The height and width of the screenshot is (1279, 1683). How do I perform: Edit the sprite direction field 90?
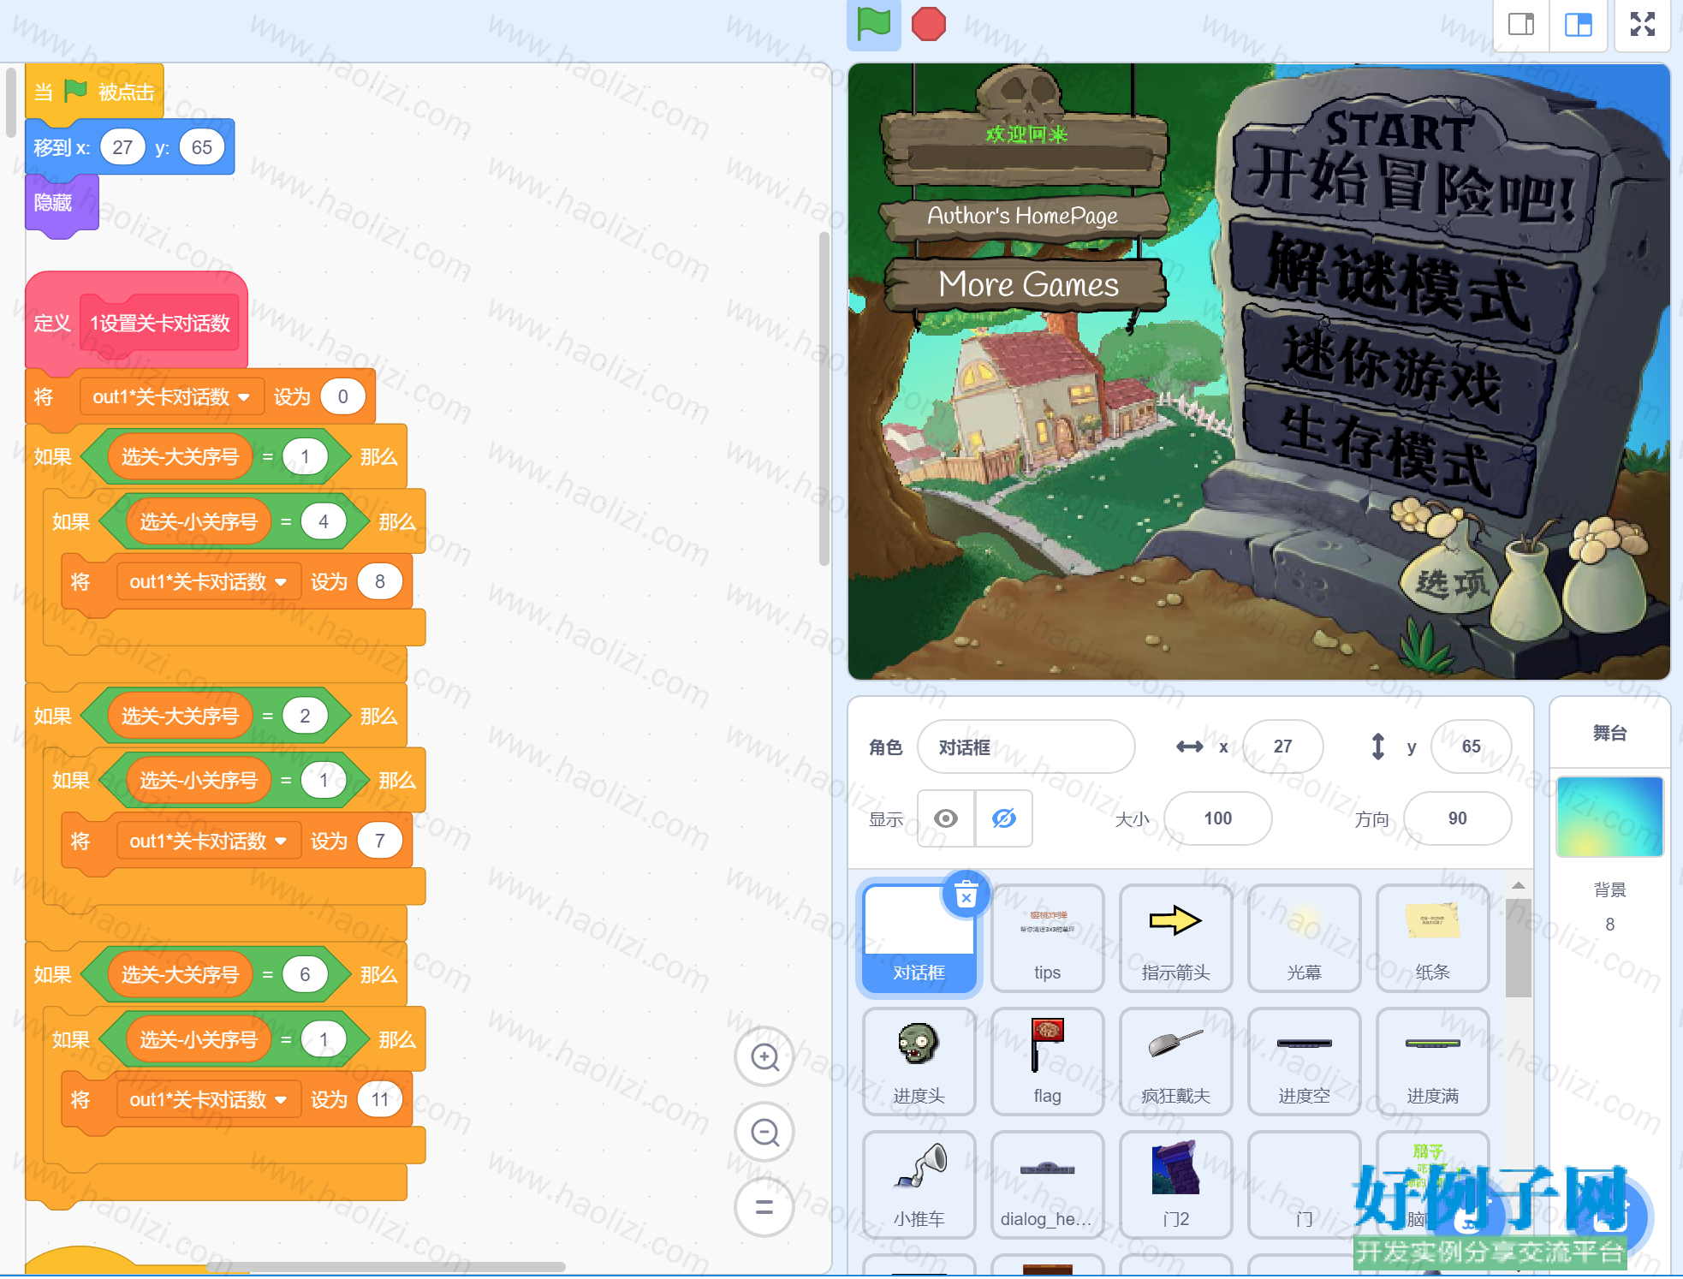(x=1457, y=818)
